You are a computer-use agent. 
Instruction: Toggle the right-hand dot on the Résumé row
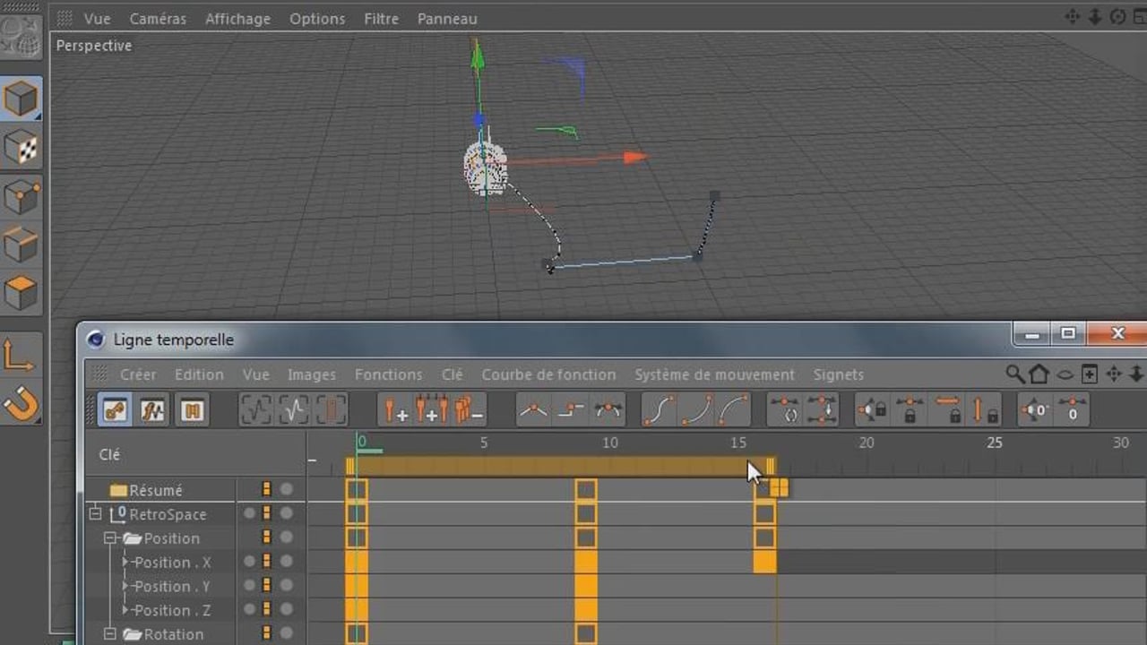click(286, 489)
